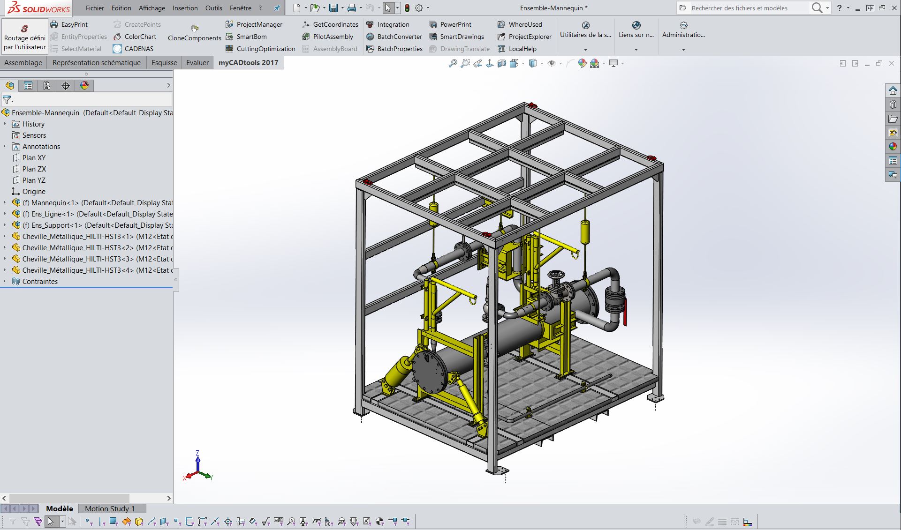
Task: Click Zoom to Fit icon
Action: [453, 63]
